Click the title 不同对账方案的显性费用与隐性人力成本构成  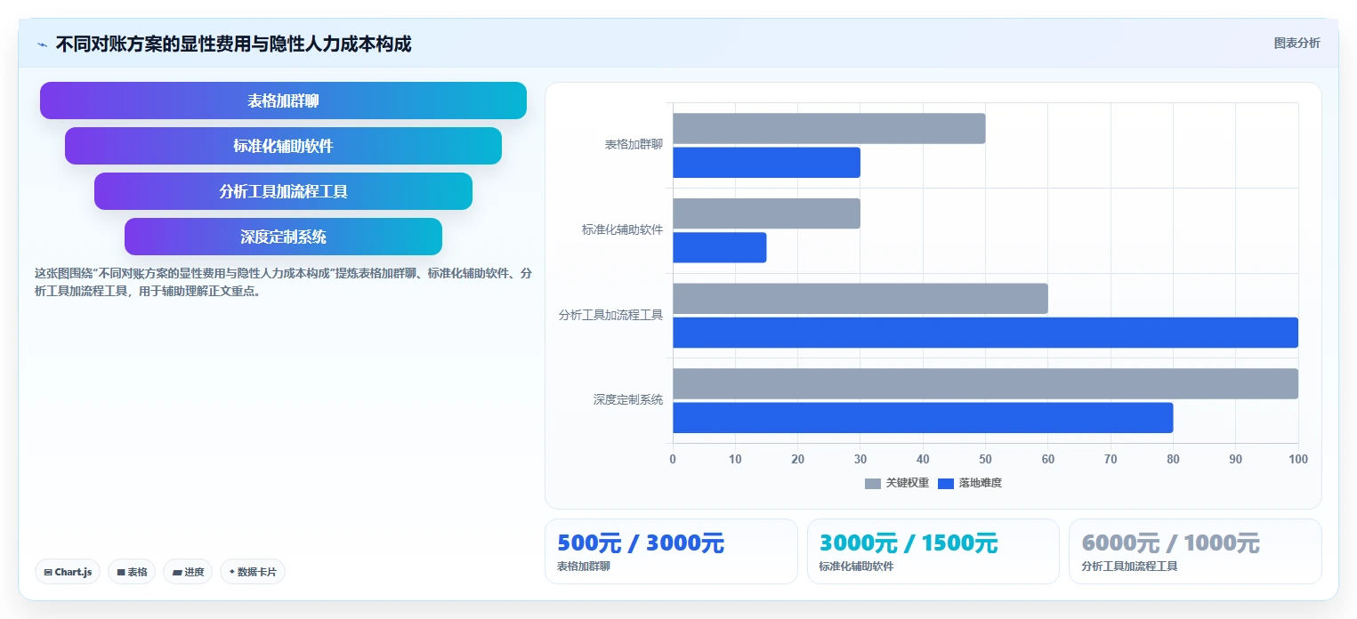tap(233, 44)
